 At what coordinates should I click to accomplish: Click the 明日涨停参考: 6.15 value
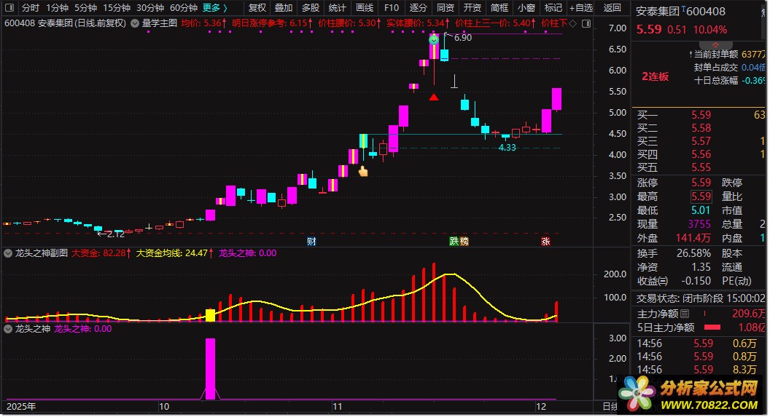click(272, 23)
